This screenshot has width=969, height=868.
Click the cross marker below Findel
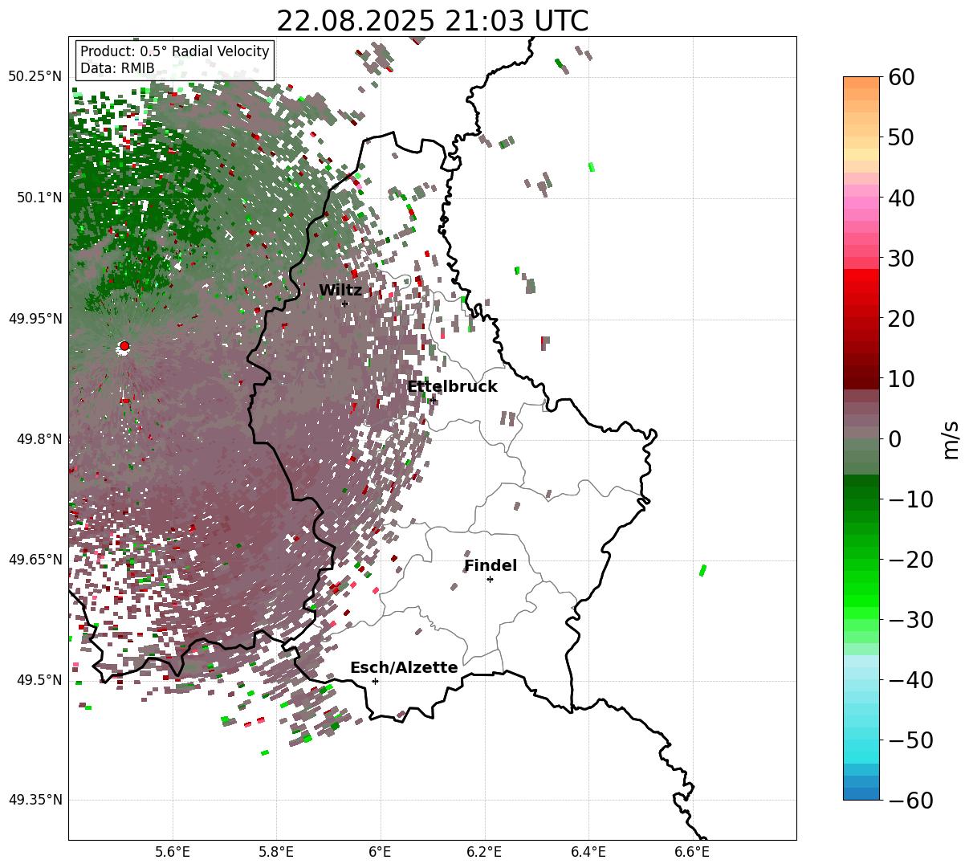(490, 579)
